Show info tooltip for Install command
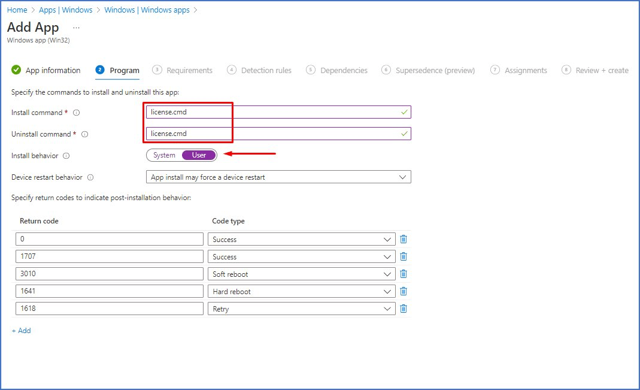Viewport: 640px width, 390px height. click(77, 113)
